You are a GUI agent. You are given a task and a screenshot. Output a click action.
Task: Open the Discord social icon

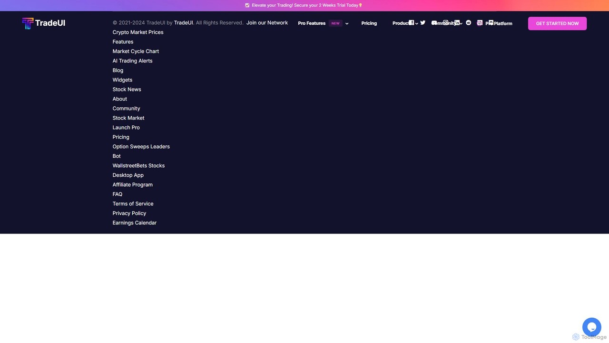491,23
